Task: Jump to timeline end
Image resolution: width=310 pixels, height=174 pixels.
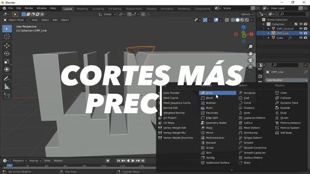Action: (143, 161)
